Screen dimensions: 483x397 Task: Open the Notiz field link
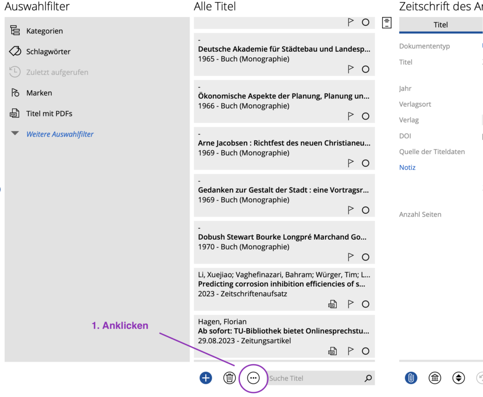[x=407, y=167]
